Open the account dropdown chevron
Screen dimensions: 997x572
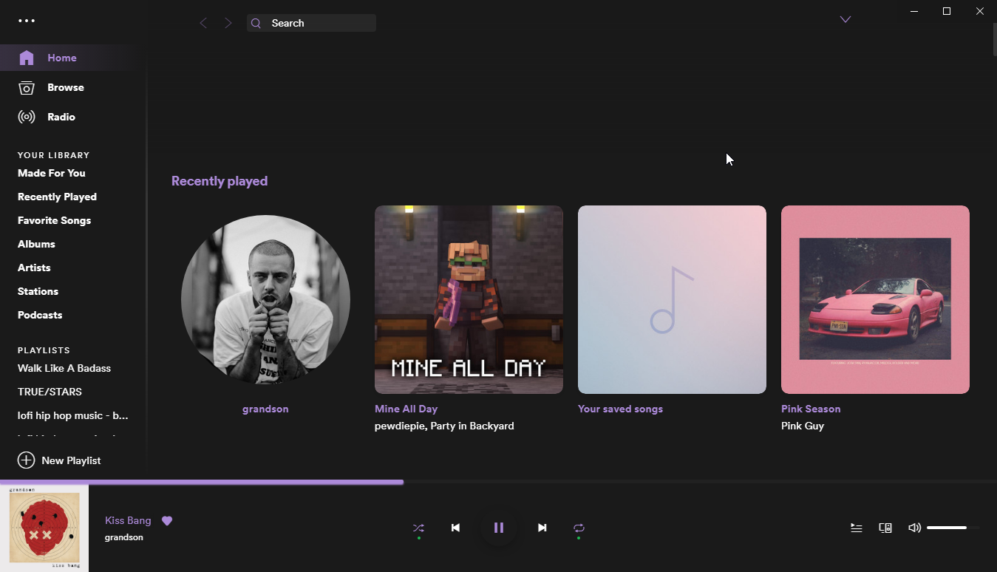tap(845, 19)
